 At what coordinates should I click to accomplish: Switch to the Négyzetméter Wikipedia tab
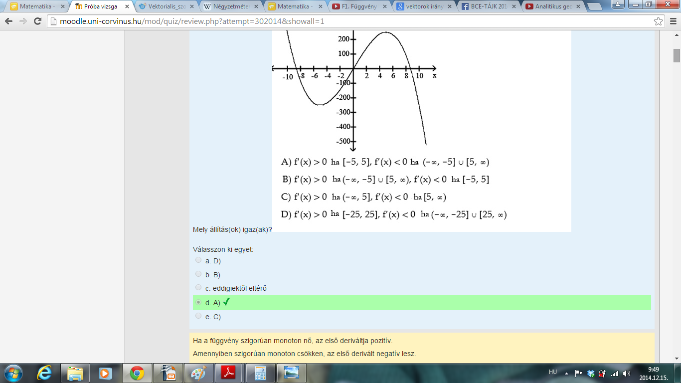pos(229,6)
